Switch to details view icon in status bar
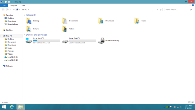195x110 pixels. tap(189, 102)
